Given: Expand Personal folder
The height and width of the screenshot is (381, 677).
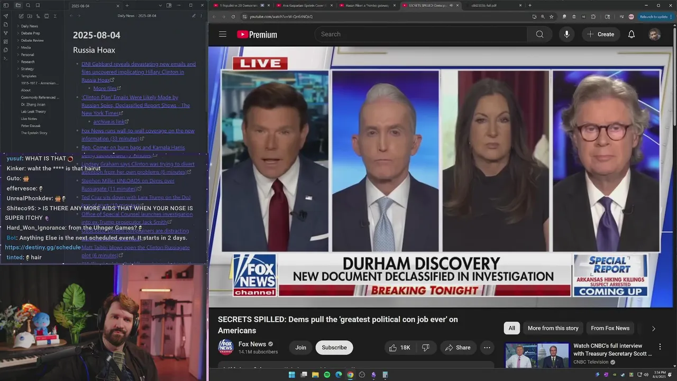Looking at the screenshot, I should pos(26,55).
